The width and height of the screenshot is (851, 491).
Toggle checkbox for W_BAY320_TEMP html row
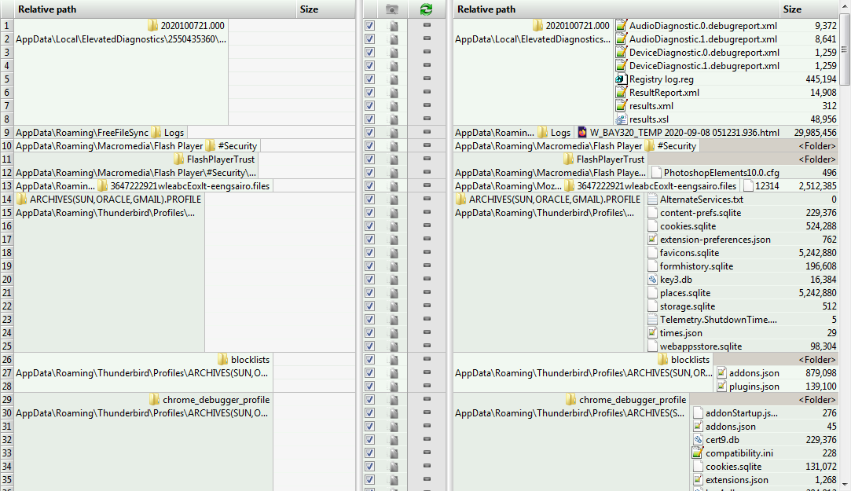click(369, 133)
